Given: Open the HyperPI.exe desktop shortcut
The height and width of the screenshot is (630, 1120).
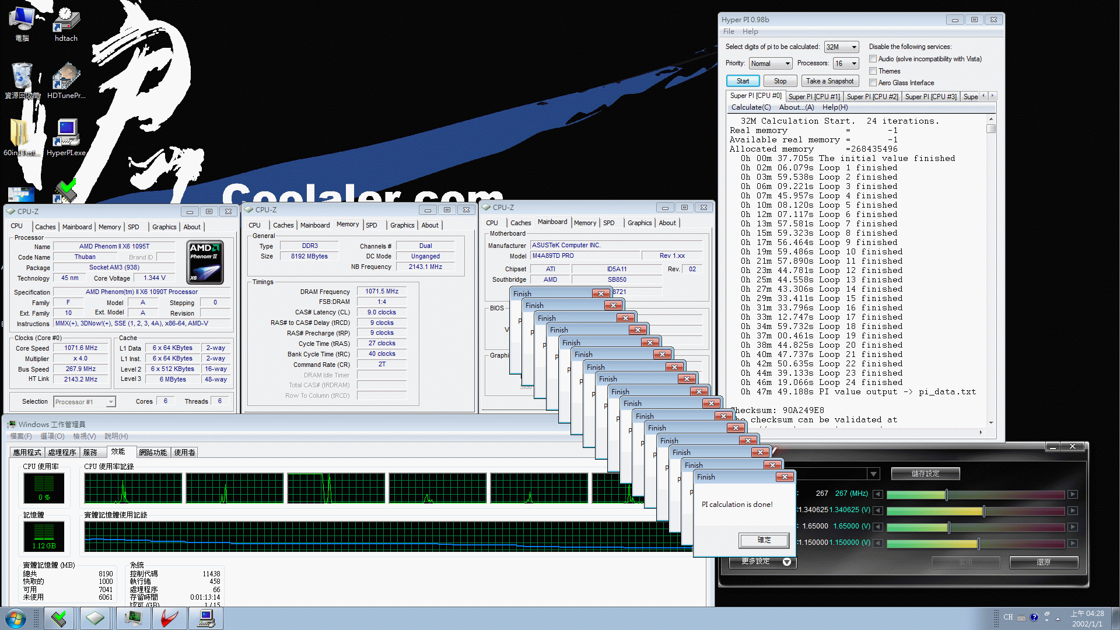Looking at the screenshot, I should point(66,138).
